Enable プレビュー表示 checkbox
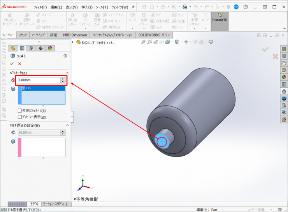This screenshot has height=212, width=288. click(20, 117)
